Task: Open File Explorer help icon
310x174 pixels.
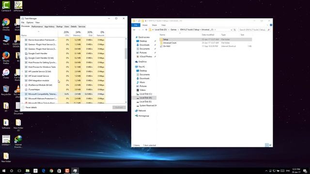Action: (x=271, y=25)
